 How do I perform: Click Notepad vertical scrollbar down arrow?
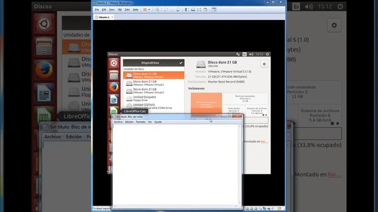coord(240,203)
